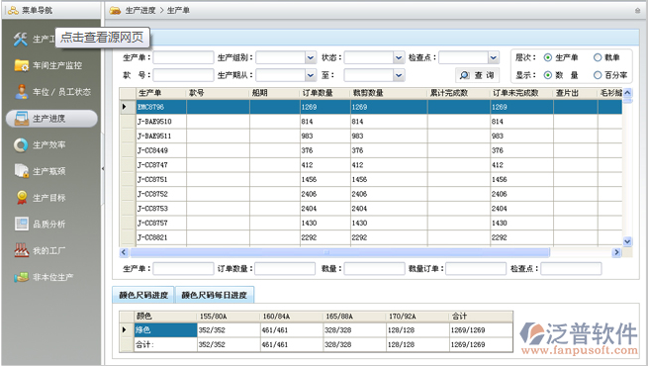
Task: Click the horizontal scrollbar under the table
Action: click(x=339, y=252)
